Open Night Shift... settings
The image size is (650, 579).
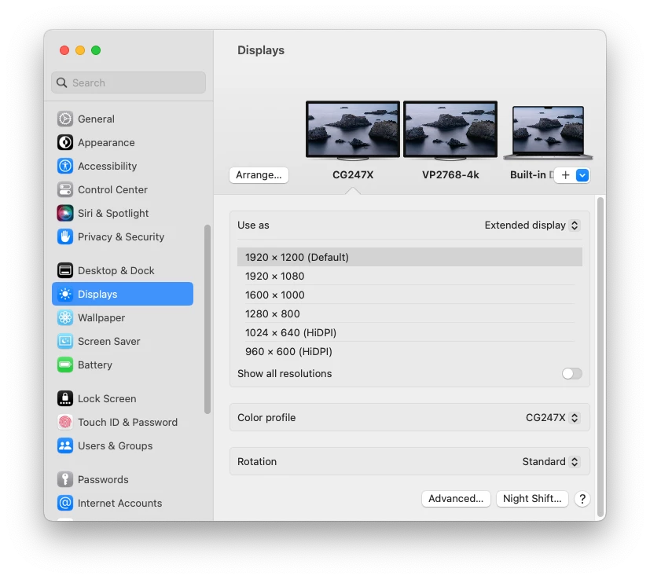pos(532,499)
